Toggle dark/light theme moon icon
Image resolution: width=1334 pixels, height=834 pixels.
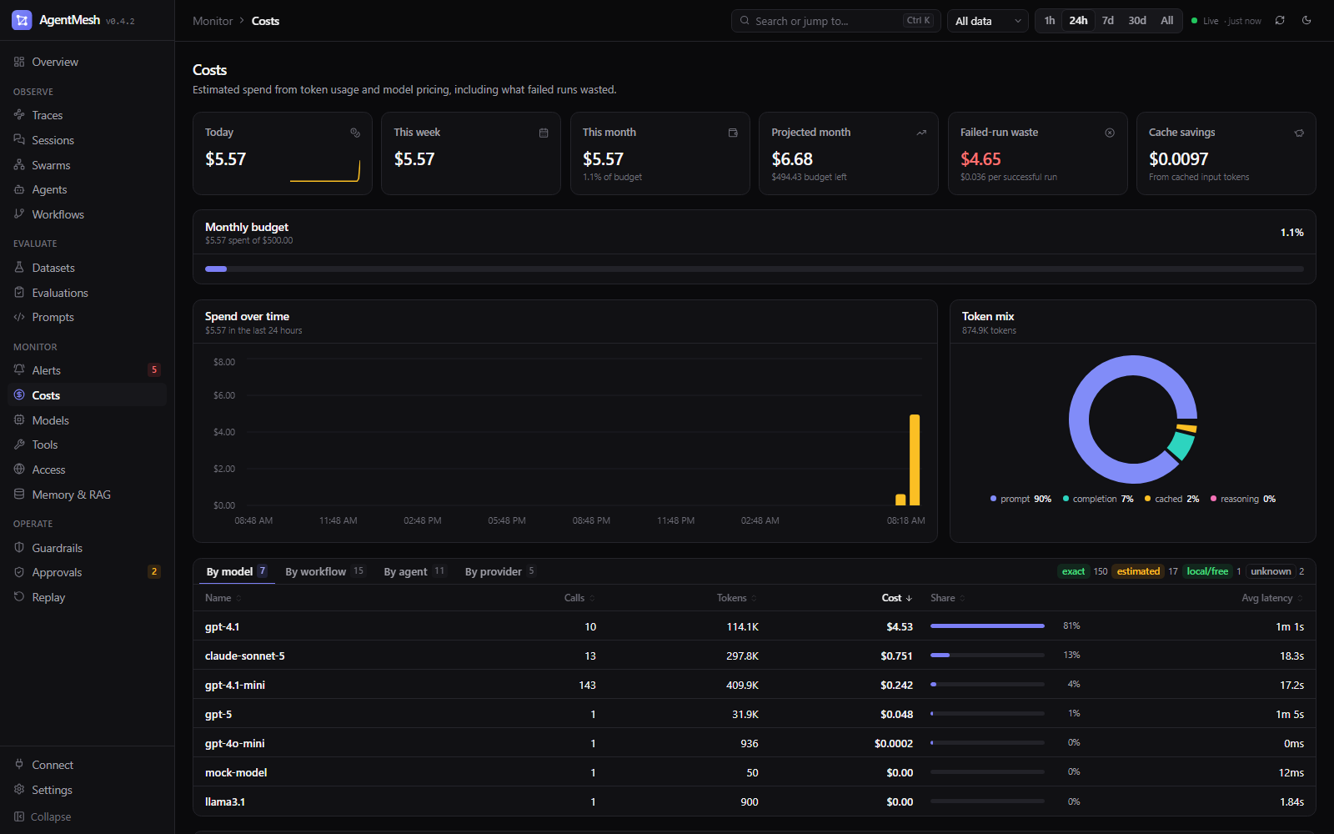point(1306,21)
